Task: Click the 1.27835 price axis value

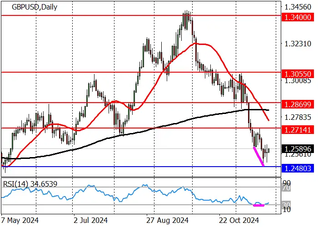Action: [298, 117]
